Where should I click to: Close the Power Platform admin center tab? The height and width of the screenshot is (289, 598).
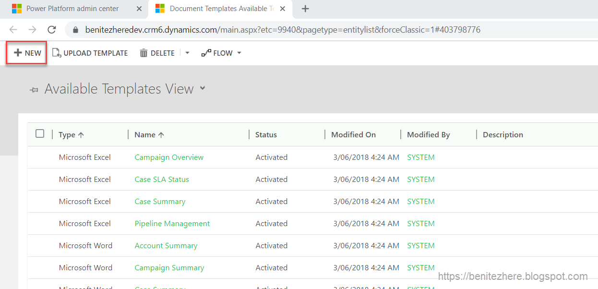click(139, 9)
